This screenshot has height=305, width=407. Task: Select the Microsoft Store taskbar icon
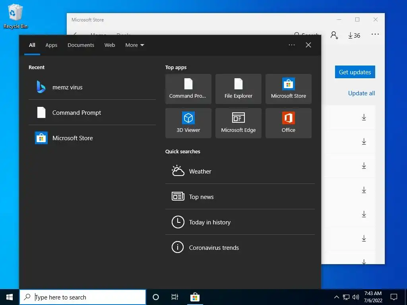pos(195,297)
